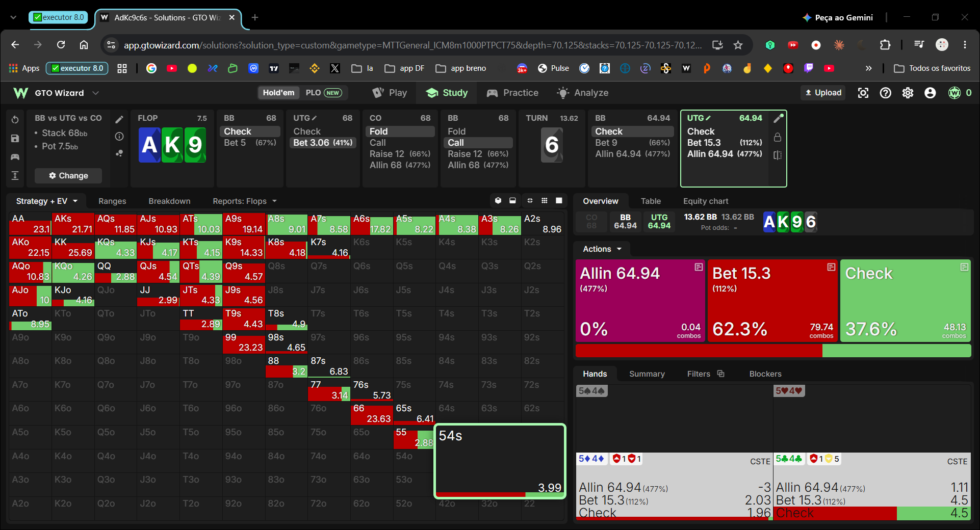
Task: Click the Upload button
Action: 823,93
